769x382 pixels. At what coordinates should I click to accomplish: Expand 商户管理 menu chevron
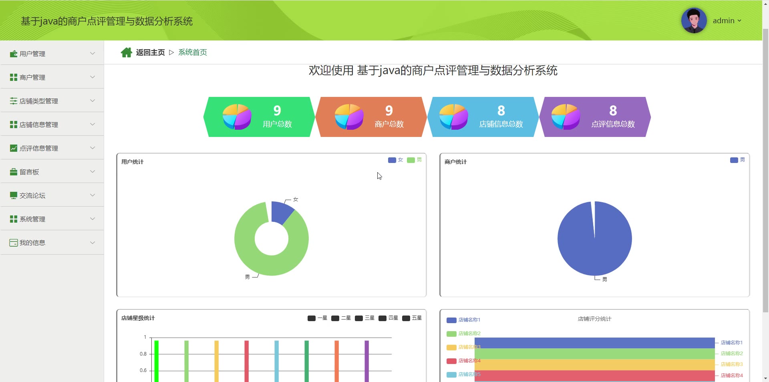point(93,77)
